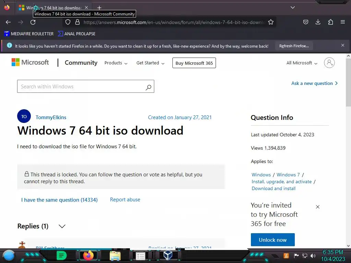Click I have the same question (14334)
The height and width of the screenshot is (263, 351).
point(59,200)
